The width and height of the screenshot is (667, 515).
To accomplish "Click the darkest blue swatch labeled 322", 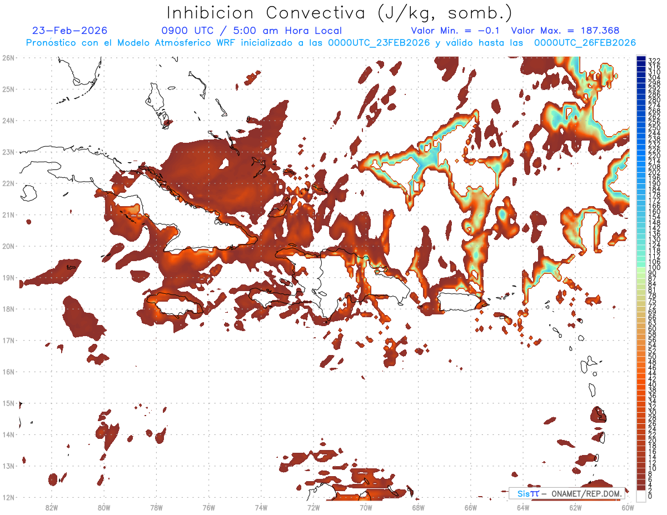I will [x=641, y=59].
